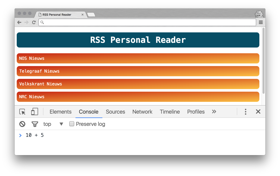The width and height of the screenshot is (280, 176).
Task: Reload the page with refresh icon
Action: click(34, 22)
